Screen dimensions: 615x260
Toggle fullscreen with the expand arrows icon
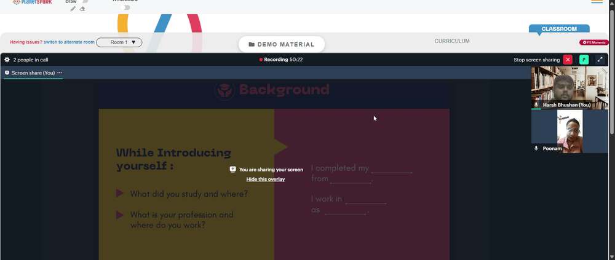[600, 60]
